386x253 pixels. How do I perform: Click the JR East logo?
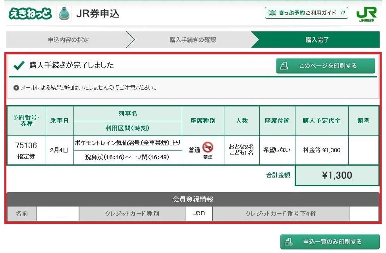(x=366, y=14)
